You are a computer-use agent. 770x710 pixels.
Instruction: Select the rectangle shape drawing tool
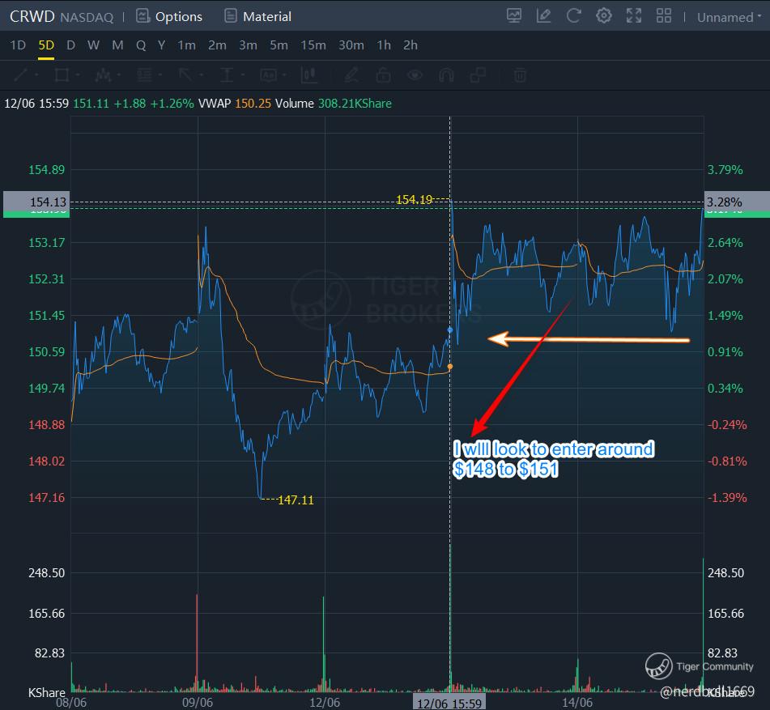point(62,75)
